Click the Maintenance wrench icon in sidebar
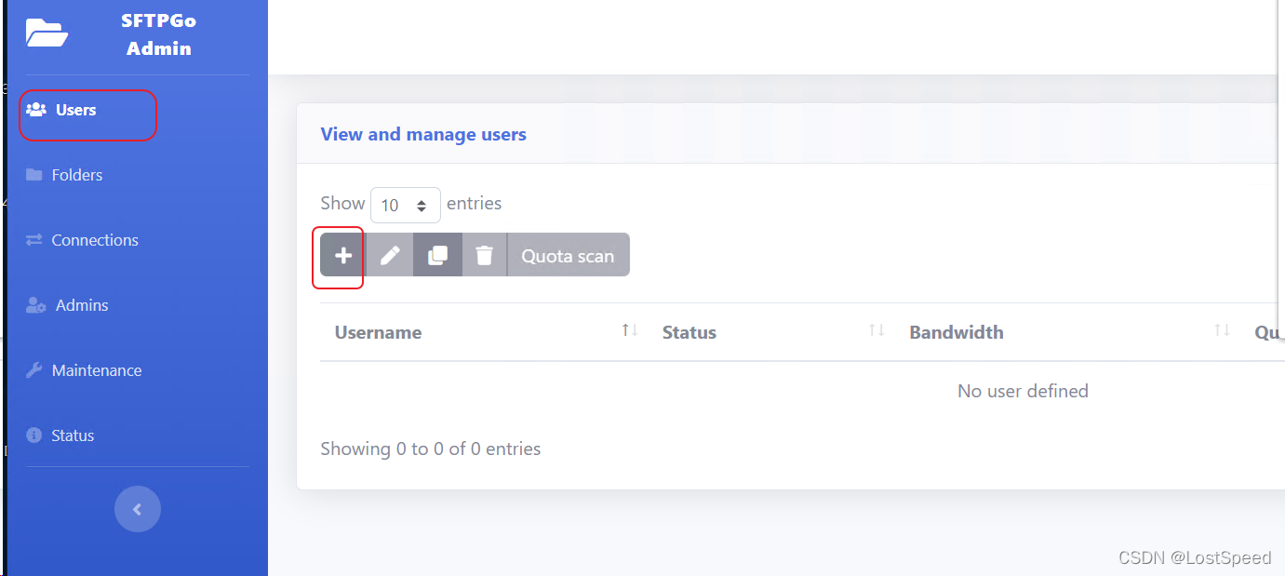Screen dimensions: 1285x576 coord(34,370)
